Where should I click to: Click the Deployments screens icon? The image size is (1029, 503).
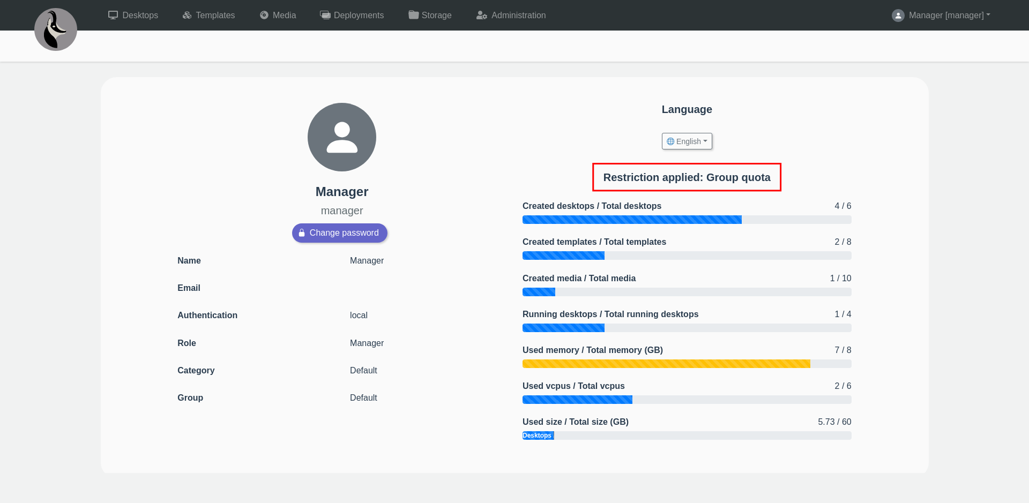[x=325, y=15]
